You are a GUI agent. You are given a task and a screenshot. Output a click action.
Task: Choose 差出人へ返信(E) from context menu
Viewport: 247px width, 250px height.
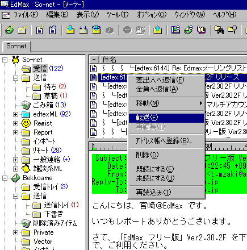166,80
